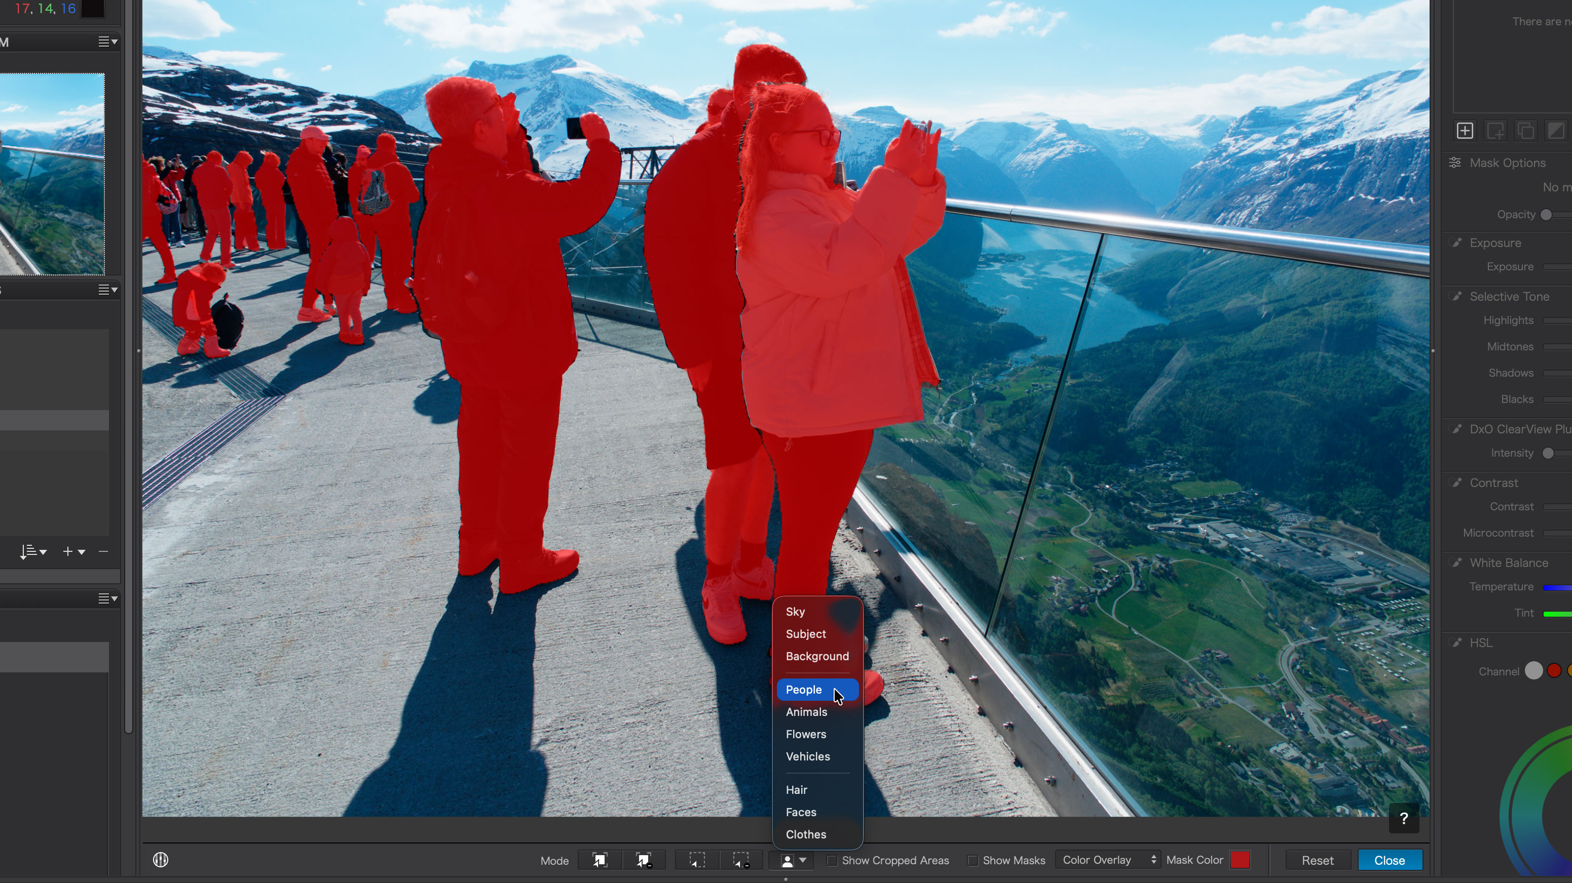Click the black color sample next to RGB values

(93, 9)
